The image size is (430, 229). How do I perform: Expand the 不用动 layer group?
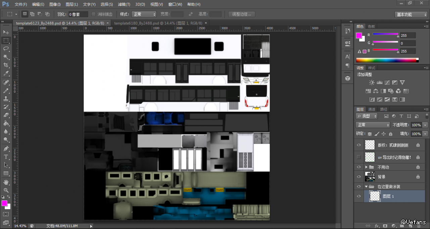point(366,167)
